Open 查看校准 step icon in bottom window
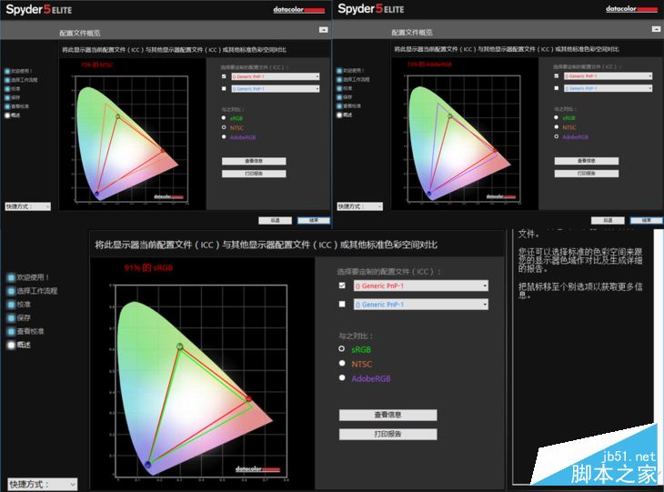The image size is (664, 492). 11,332
